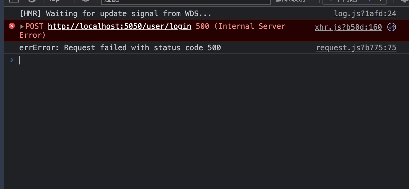The height and width of the screenshot is (189, 409).
Task: Select the errError status 500 message
Action: pyautogui.click(x=120, y=48)
